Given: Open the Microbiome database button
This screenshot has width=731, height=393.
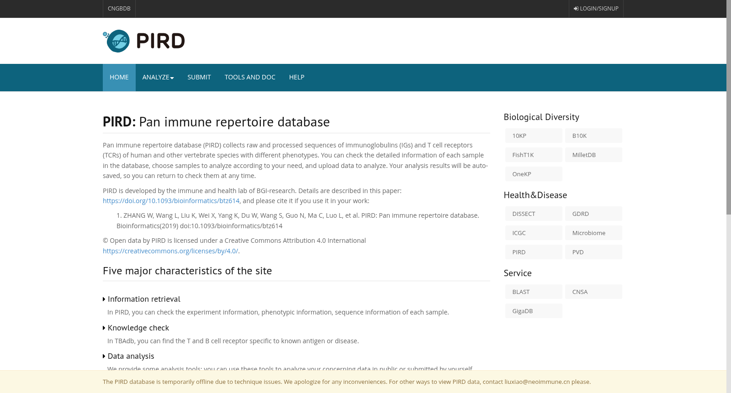Looking at the screenshot, I should (x=593, y=233).
